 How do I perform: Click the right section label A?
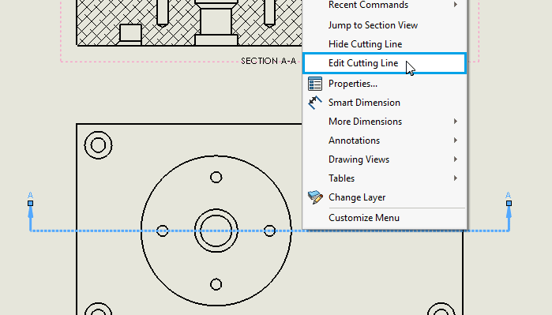tap(508, 195)
